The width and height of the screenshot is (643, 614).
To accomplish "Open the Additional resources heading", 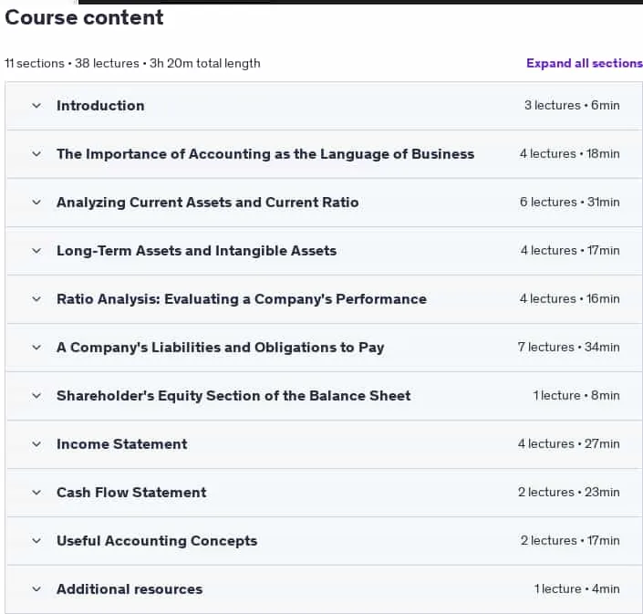I will [x=130, y=589].
